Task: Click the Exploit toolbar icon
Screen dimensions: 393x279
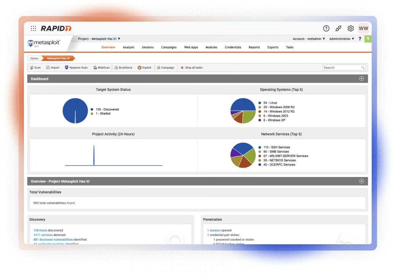Action: click(x=139, y=68)
